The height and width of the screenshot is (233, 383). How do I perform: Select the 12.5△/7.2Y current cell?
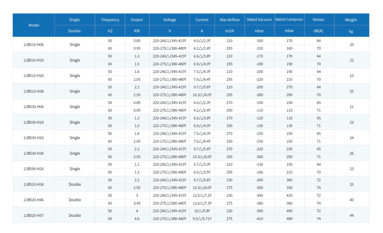(x=202, y=196)
